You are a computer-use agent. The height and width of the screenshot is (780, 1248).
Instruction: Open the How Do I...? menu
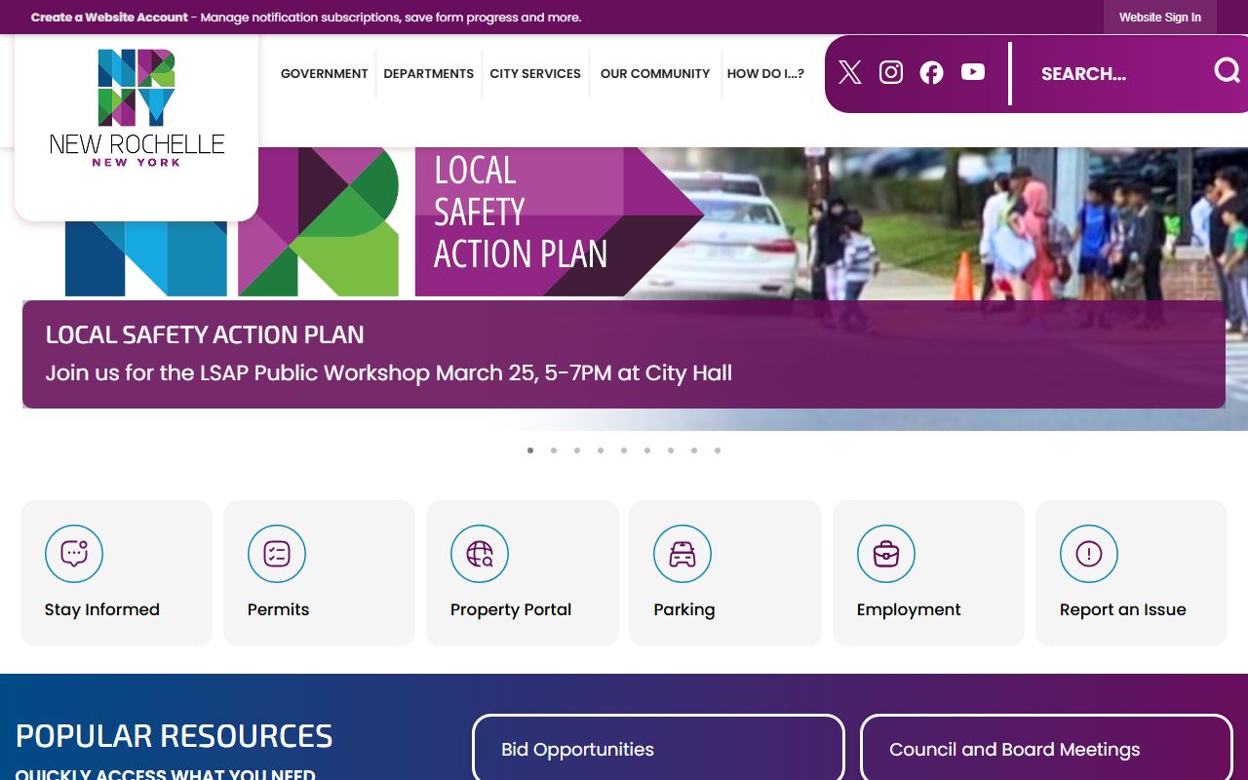pos(765,73)
